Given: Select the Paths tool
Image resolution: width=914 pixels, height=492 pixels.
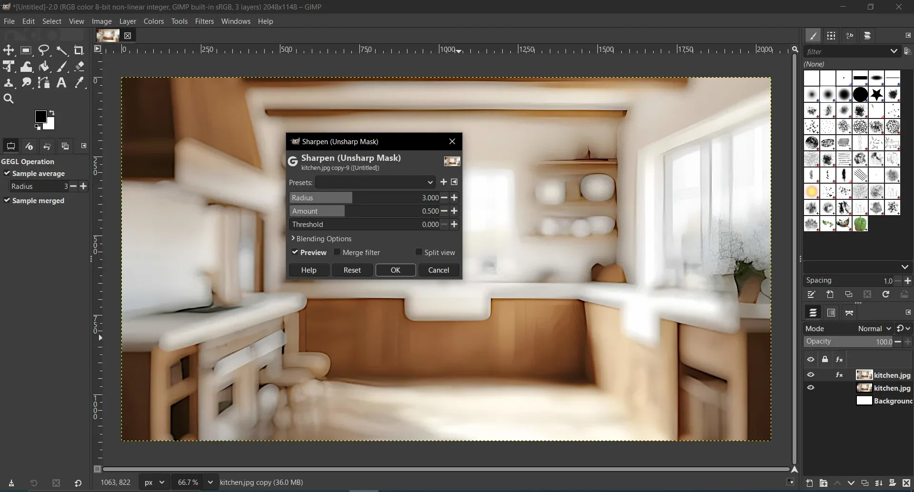Looking at the screenshot, I should pos(44,83).
